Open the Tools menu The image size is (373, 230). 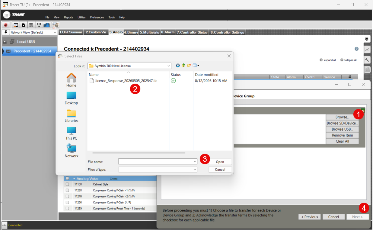click(x=112, y=17)
